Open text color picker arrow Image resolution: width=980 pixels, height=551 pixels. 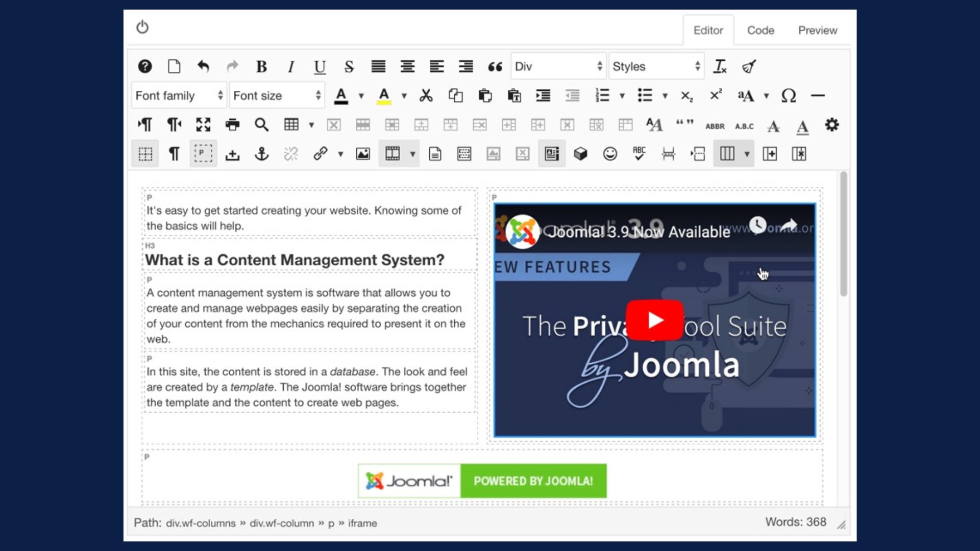point(361,95)
